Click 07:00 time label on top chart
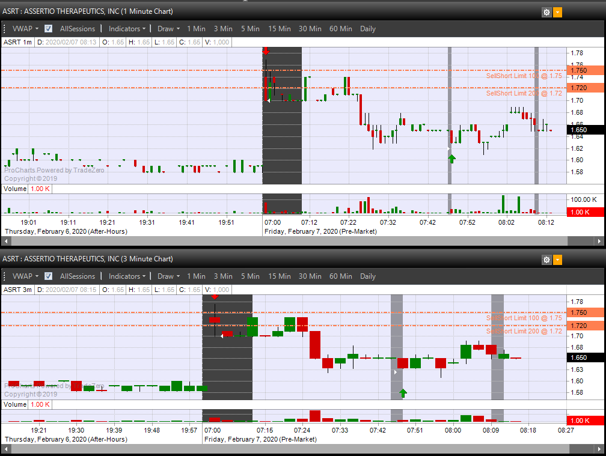The height and width of the screenshot is (456, 606). 272,222
